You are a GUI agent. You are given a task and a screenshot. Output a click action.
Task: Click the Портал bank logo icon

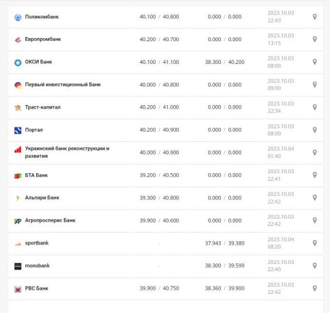coord(18,130)
